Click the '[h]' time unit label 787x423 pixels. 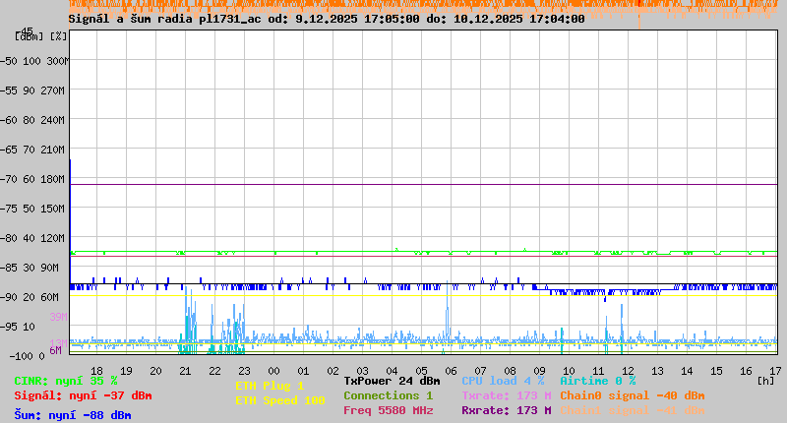tap(765, 381)
